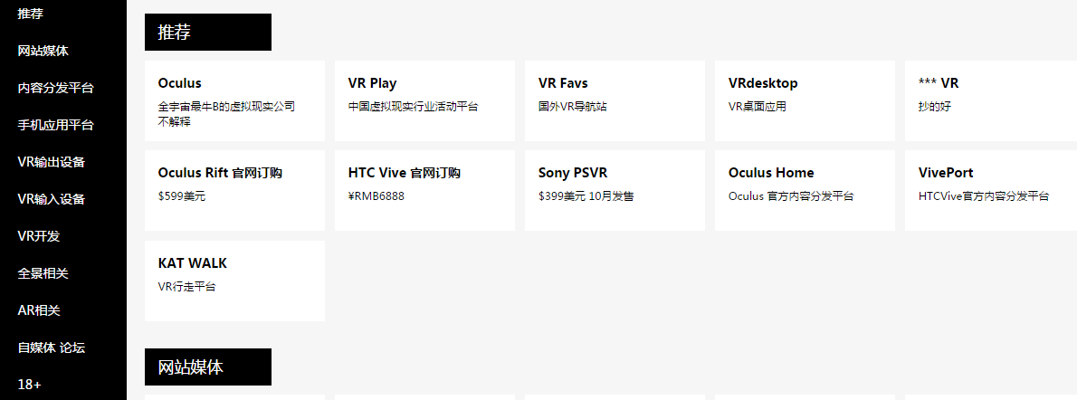Open 内容分发平台 sidebar category

point(55,88)
